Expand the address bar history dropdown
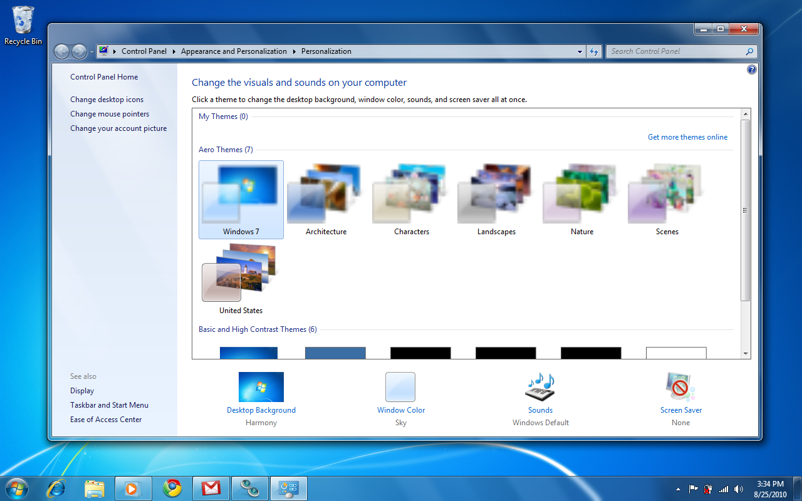This screenshot has width=802, height=501. coord(580,51)
